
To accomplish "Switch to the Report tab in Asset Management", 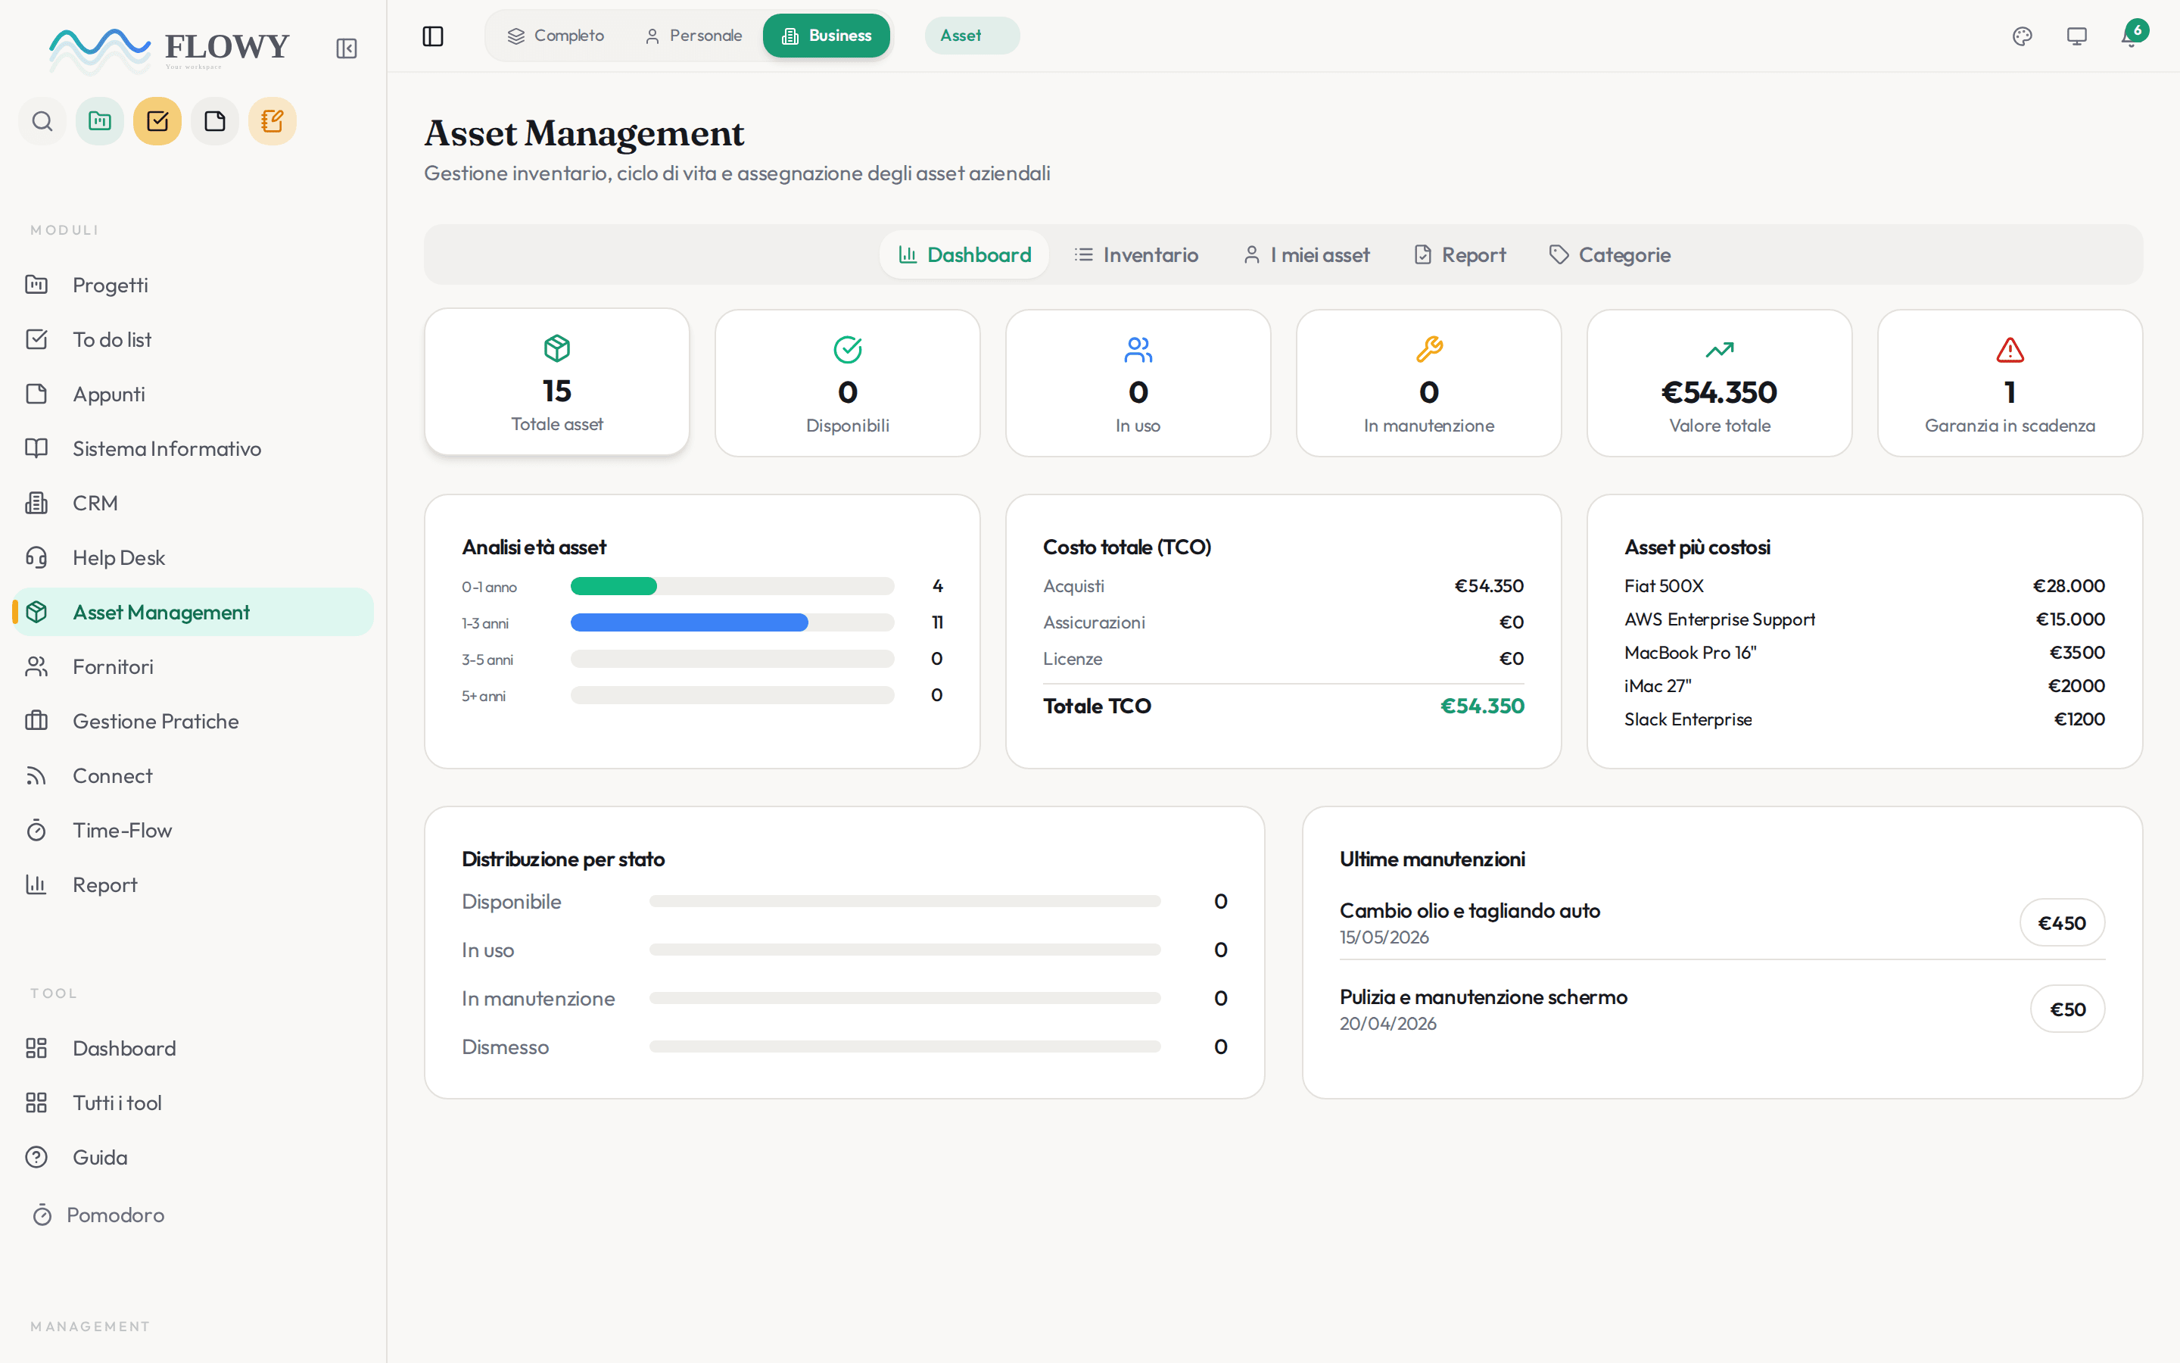I will click(1459, 255).
